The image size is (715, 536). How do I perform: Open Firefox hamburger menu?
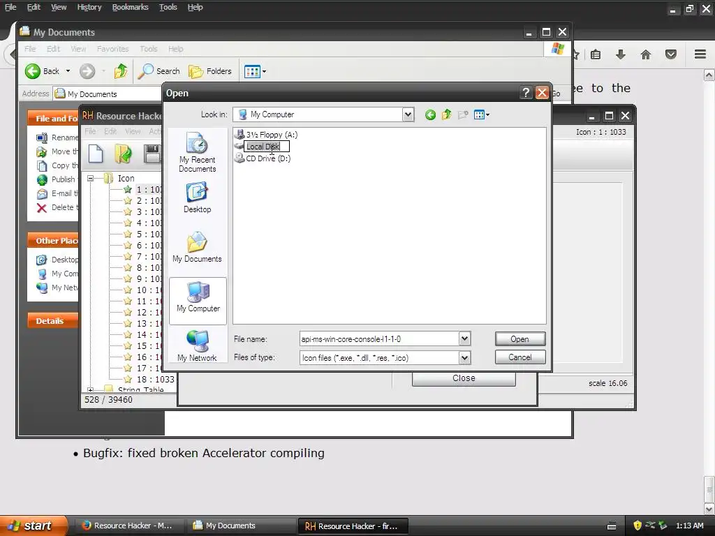tap(700, 54)
